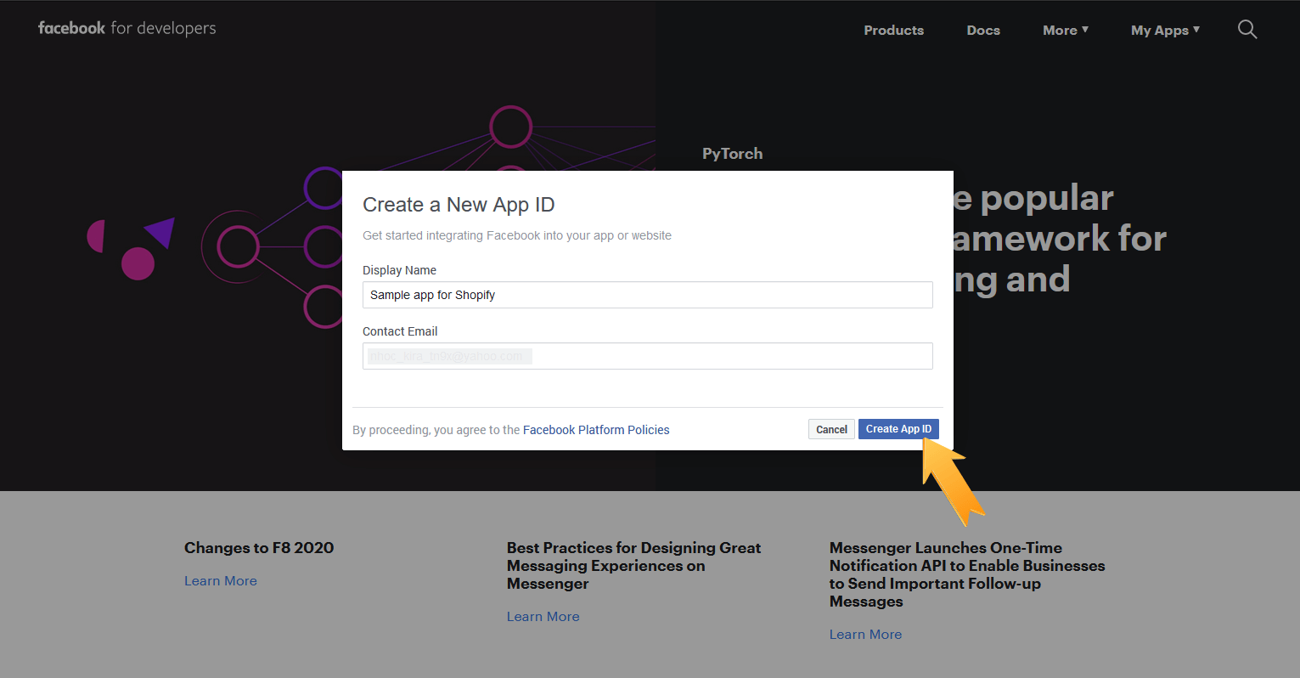Open the Messenger Launches One-Time Notification API headline
Image resolution: width=1300 pixels, height=678 pixels.
point(967,574)
